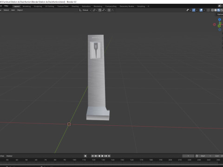The image size is (223, 167).
Task: Open the Scripting workspace tab
Action: click(x=141, y=6)
